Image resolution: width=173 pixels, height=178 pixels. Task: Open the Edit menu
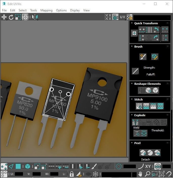coord(13,10)
